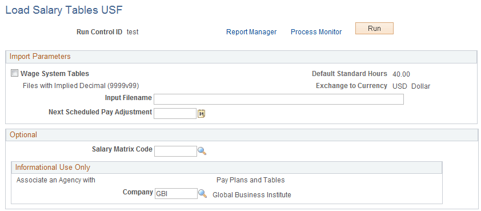Click the Associate an Agency with text
Image resolution: width=481 pixels, height=211 pixels.
point(56,180)
